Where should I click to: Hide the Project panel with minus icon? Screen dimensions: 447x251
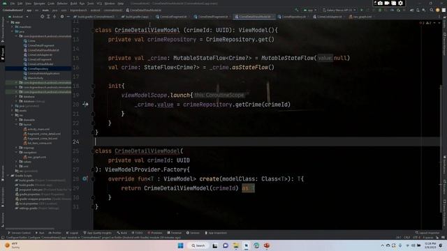click(x=68, y=17)
